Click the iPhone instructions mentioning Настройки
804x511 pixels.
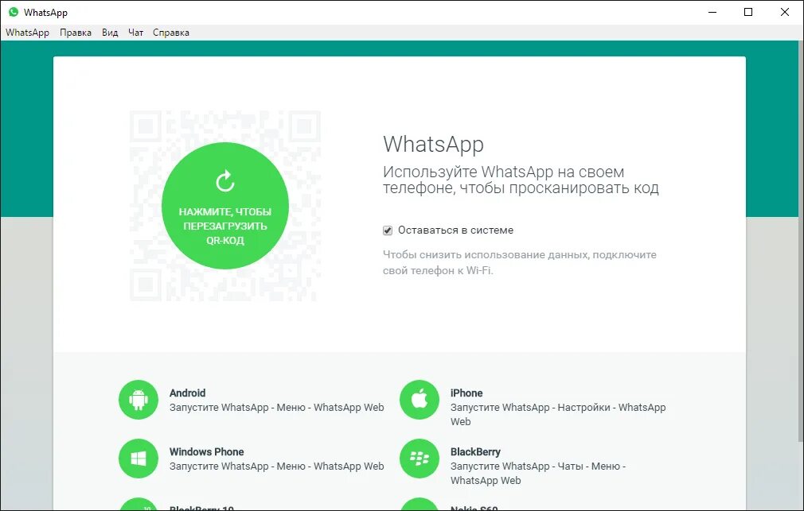click(x=558, y=414)
